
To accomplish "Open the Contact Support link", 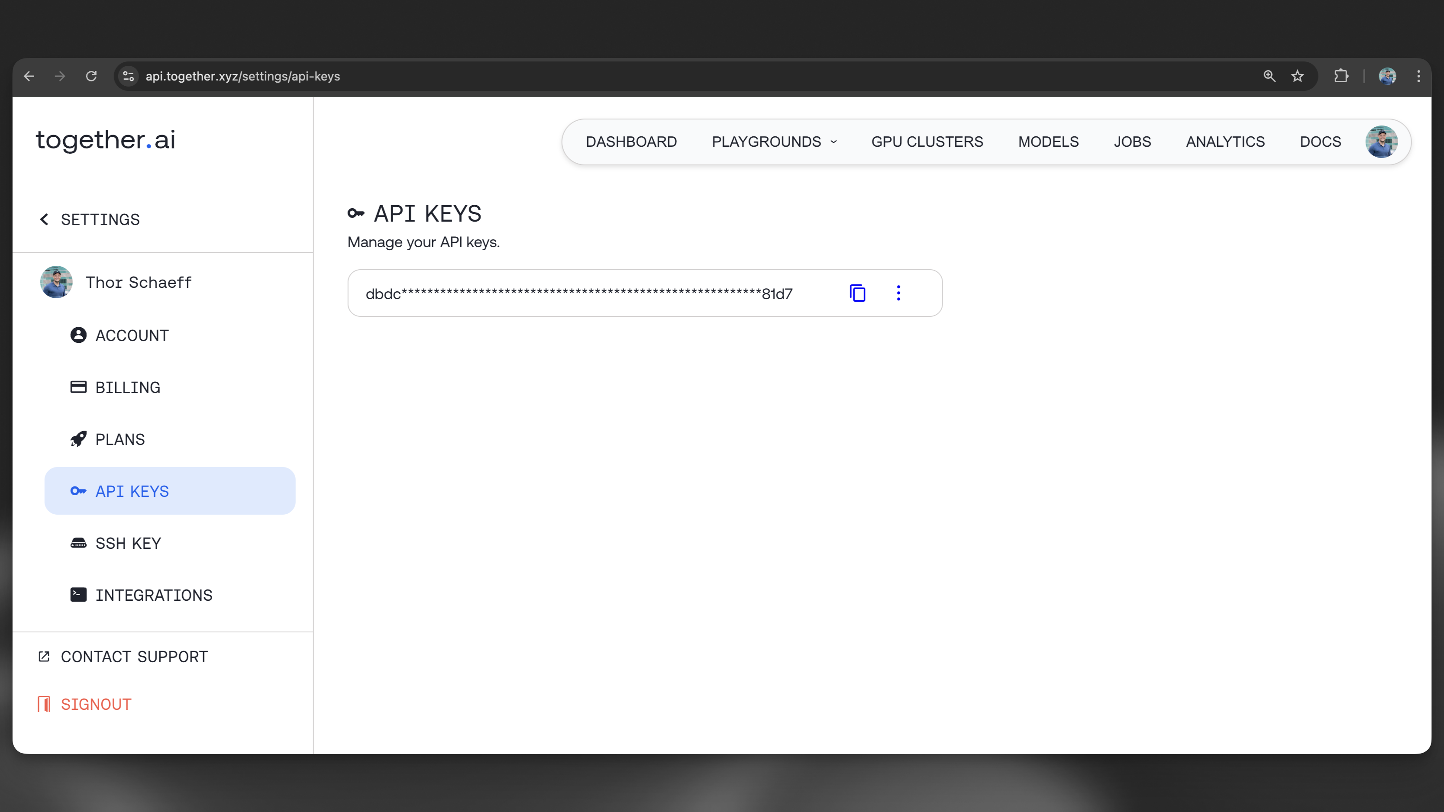I will tap(133, 656).
